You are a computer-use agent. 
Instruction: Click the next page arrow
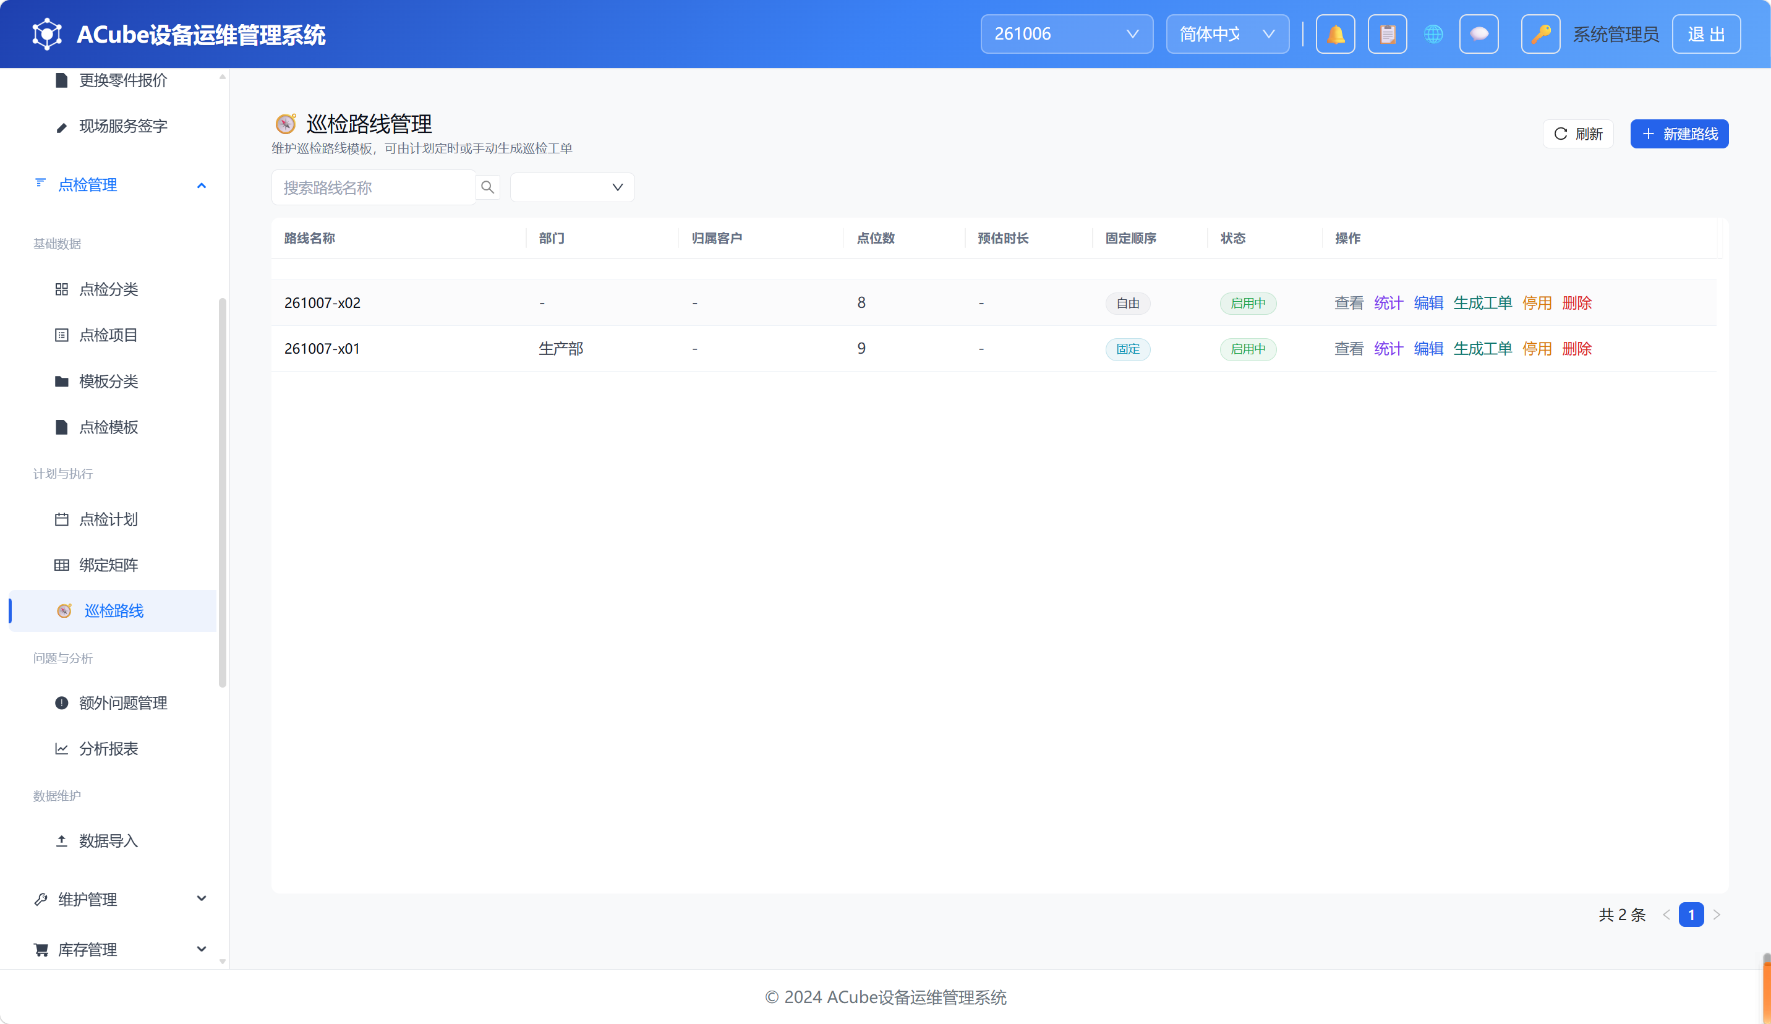1716,915
